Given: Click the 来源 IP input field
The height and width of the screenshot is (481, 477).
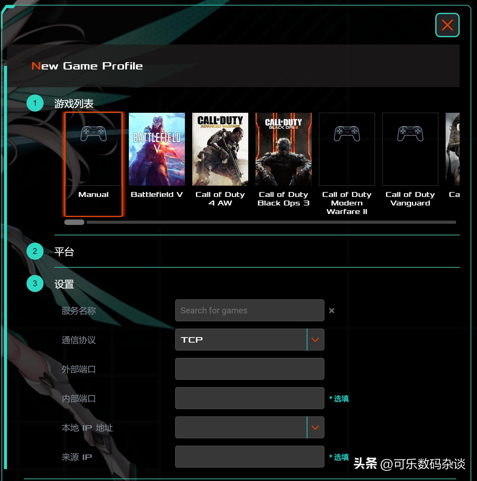Looking at the screenshot, I should (x=250, y=457).
